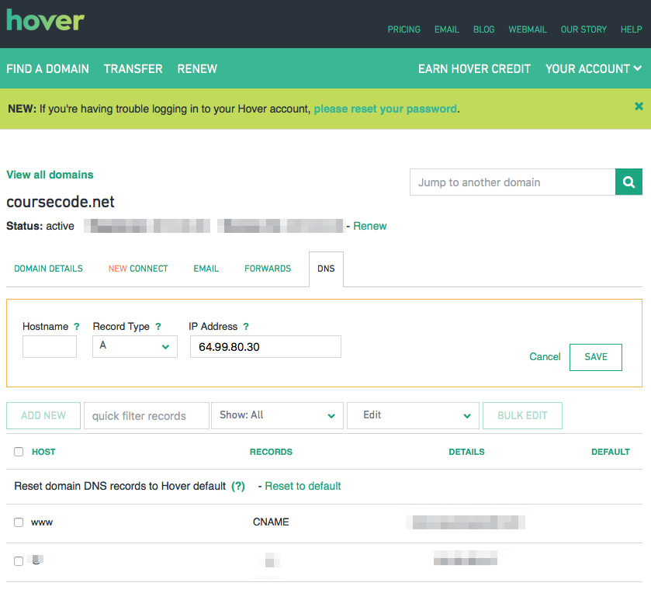Click View all domains link
The height and width of the screenshot is (593, 651).
pos(50,175)
